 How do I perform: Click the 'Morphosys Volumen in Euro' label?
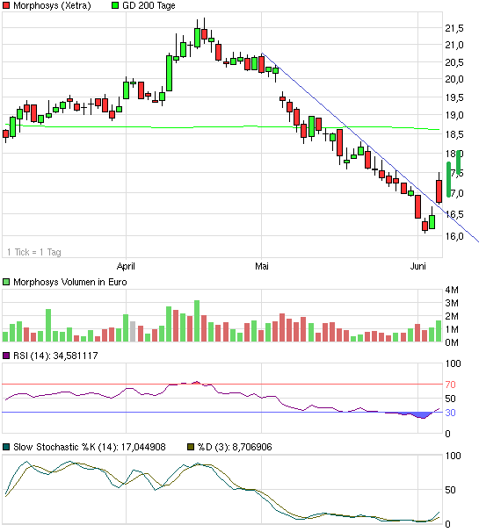[70, 282]
